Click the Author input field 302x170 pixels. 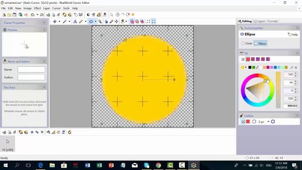31,77
